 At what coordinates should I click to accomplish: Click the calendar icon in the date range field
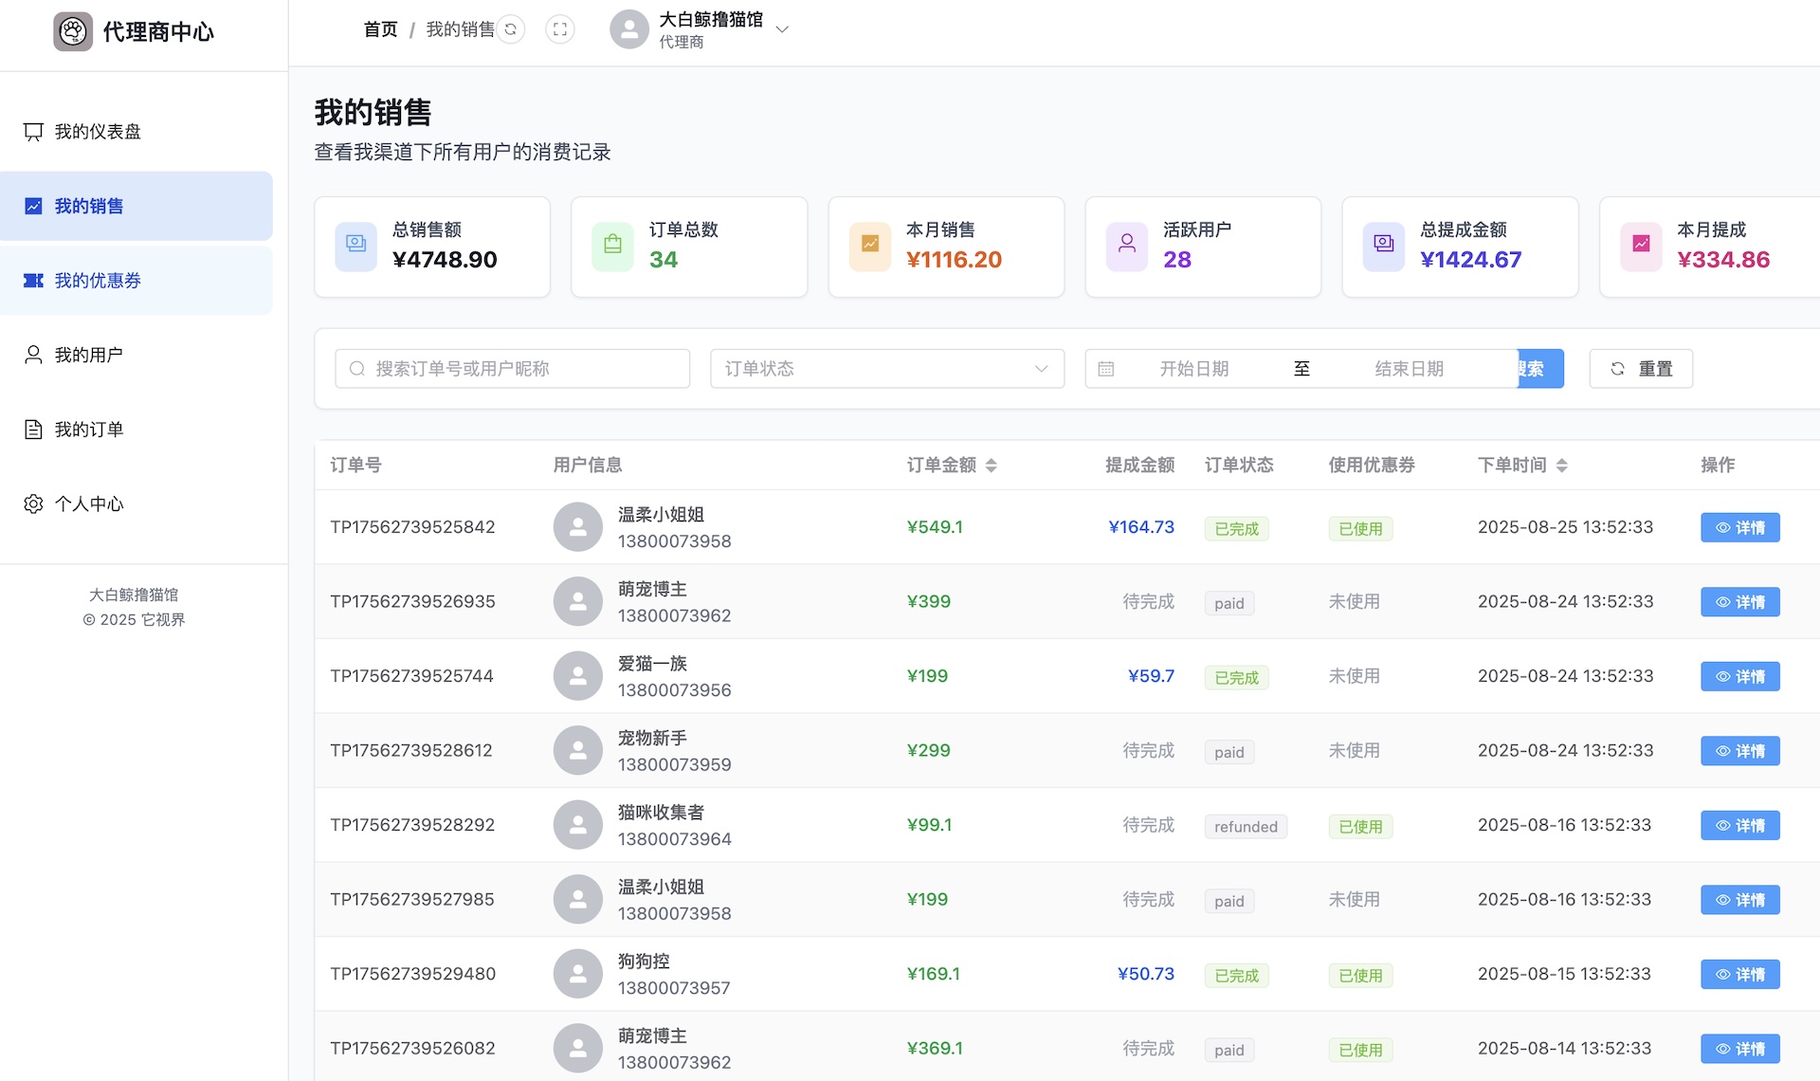(x=1105, y=369)
